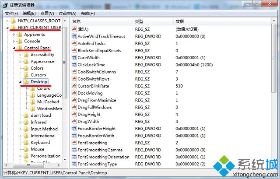Screen dimensions: 280x179
Task: Click the DWORD icon of ActiveWndTrackTimeout
Action: coord(74,36)
